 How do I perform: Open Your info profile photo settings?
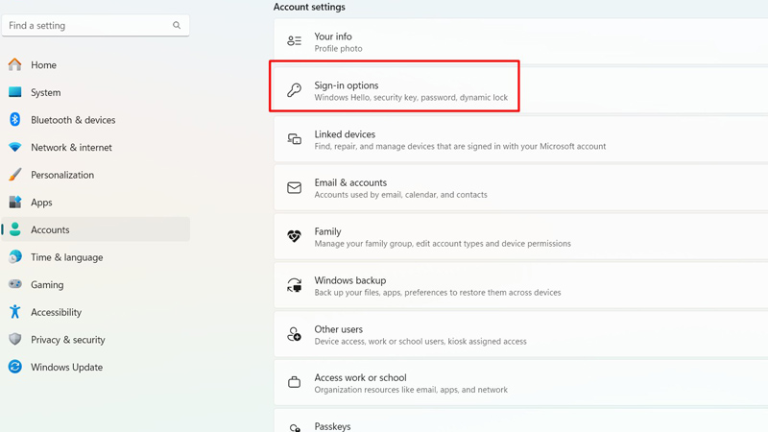tap(520, 41)
